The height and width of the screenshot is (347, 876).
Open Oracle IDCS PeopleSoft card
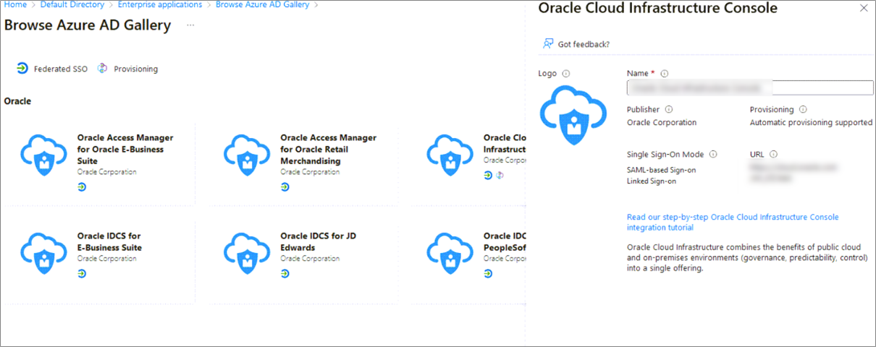click(505, 241)
